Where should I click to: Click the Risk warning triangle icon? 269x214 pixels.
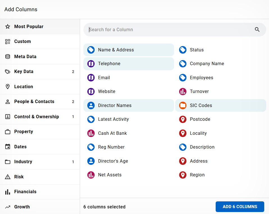[x=8, y=177]
